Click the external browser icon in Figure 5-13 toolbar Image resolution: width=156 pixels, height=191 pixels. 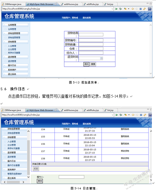coord(150,9)
